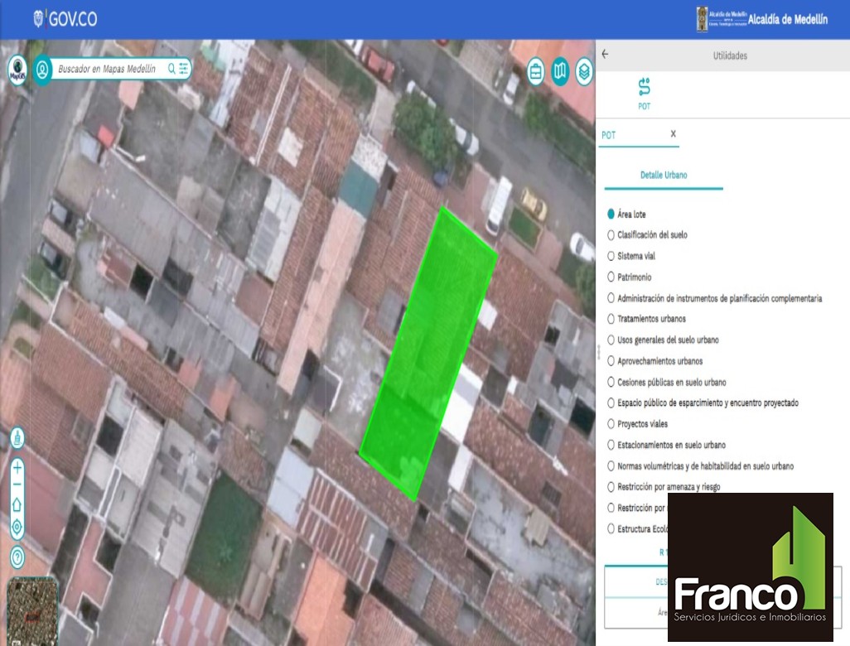Open the layers stack icon
This screenshot has height=646, width=850.
pyautogui.click(x=585, y=71)
